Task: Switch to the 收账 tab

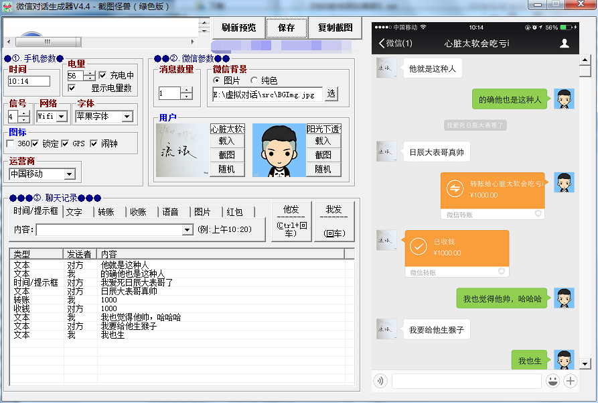Action: (138, 212)
